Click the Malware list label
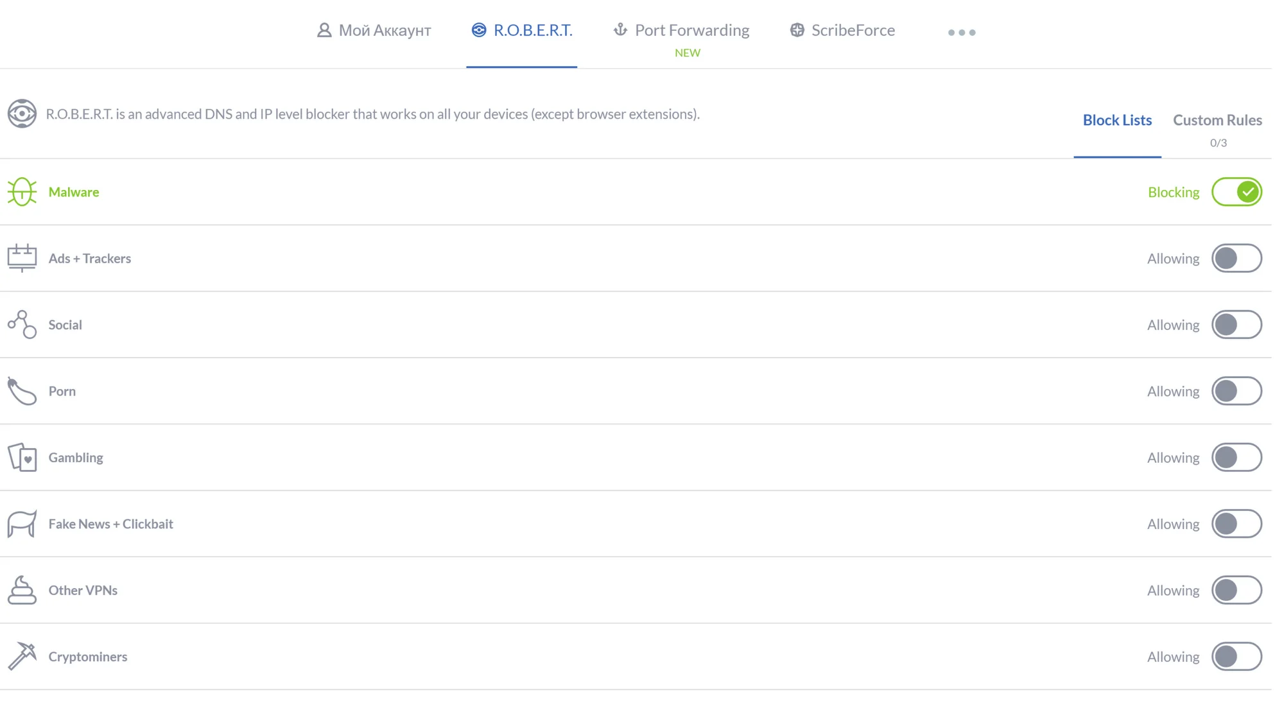Viewport: 1284px width, 701px height. pos(74,192)
